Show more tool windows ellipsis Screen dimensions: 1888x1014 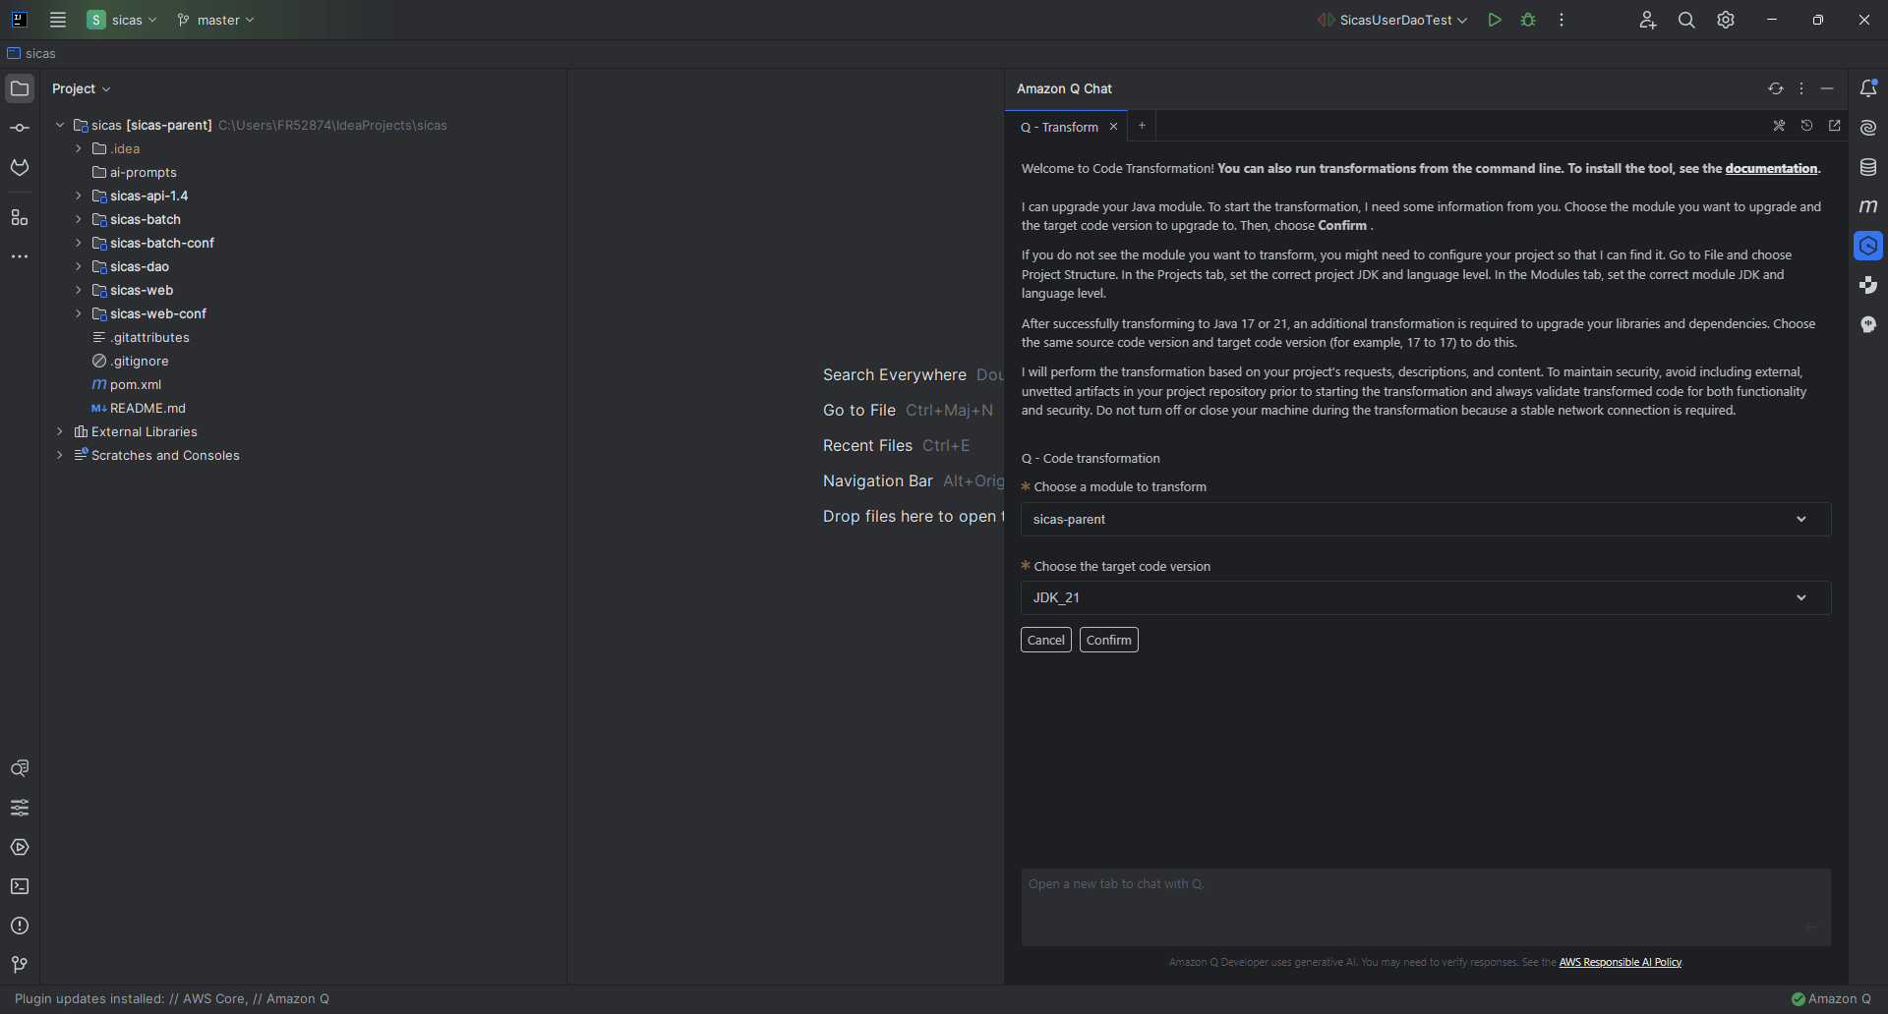click(20, 256)
